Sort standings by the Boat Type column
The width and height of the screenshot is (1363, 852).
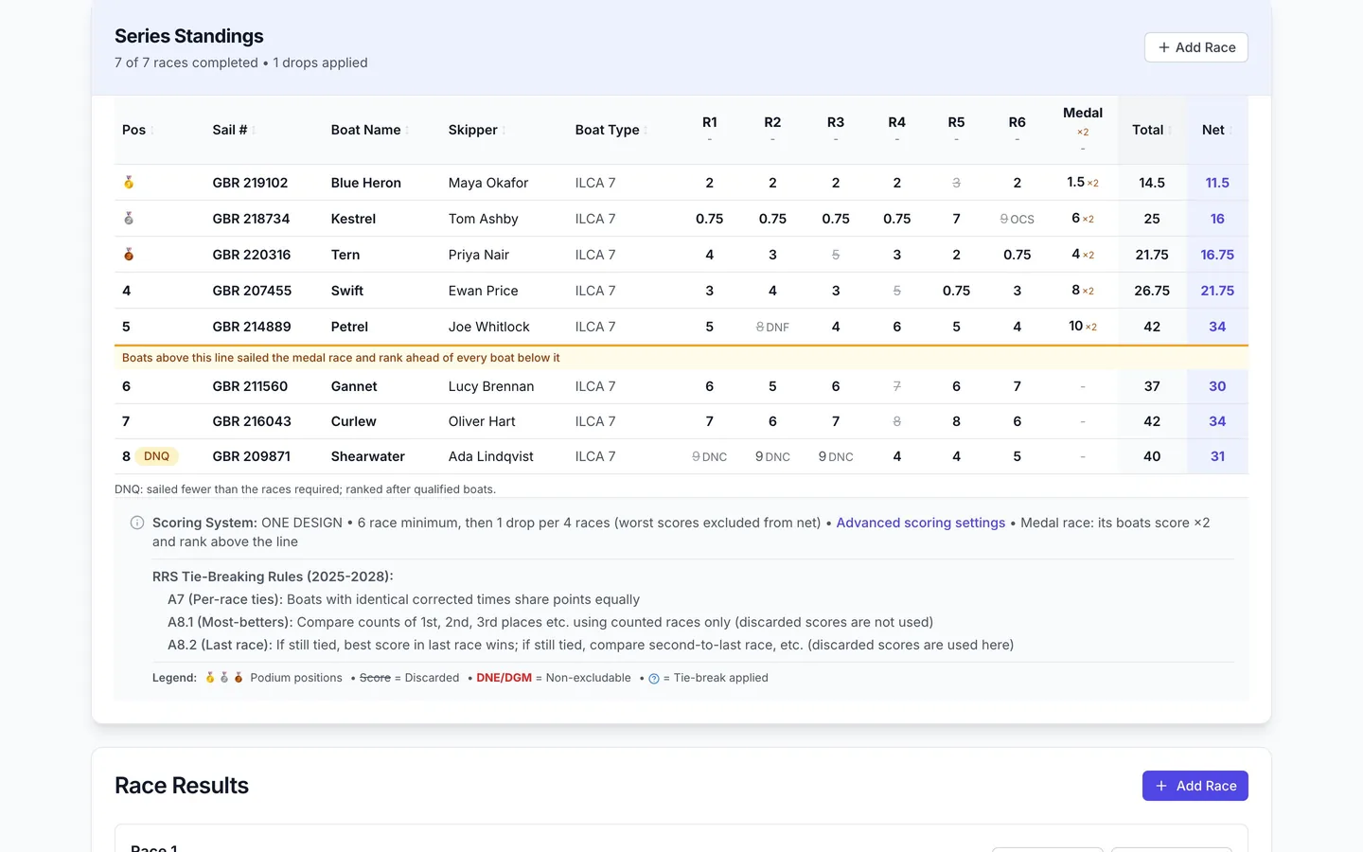pos(611,130)
